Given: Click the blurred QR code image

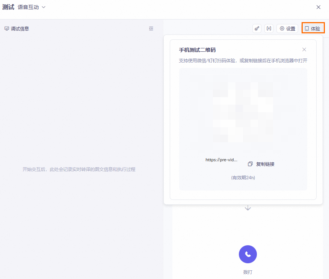Looking at the screenshot, I should 243,112.
